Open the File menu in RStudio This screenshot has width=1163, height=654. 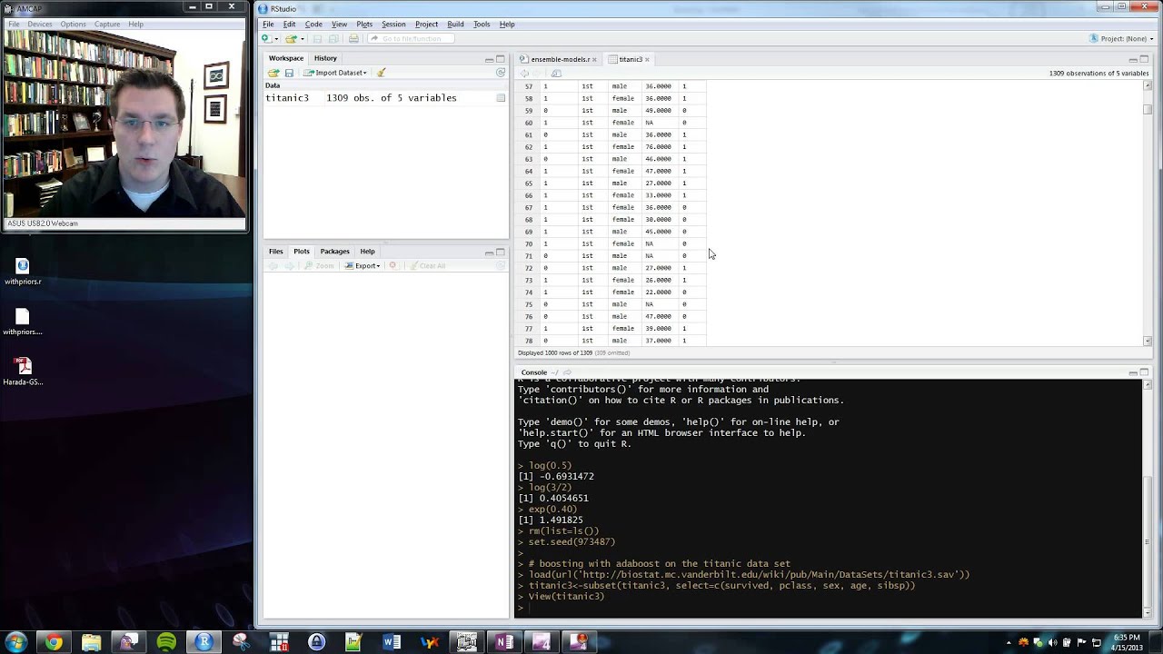[268, 25]
